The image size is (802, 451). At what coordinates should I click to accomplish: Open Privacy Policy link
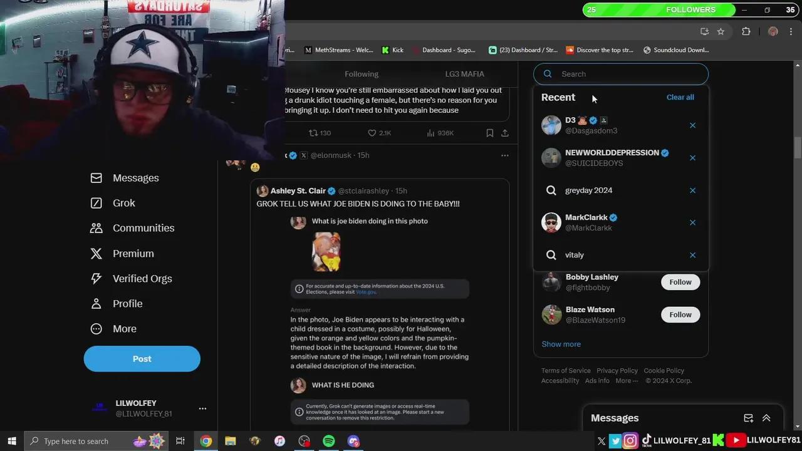pos(617,371)
